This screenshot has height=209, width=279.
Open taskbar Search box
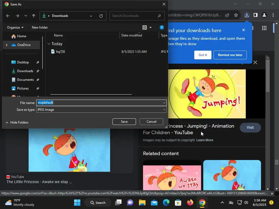tap(98, 202)
